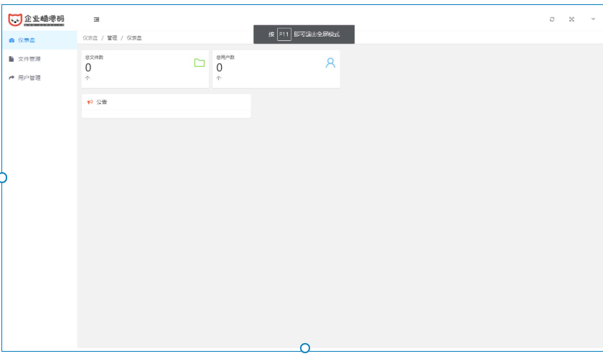This screenshot has height=356, width=603.
Task: Click the green folder icon
Action: pos(200,63)
